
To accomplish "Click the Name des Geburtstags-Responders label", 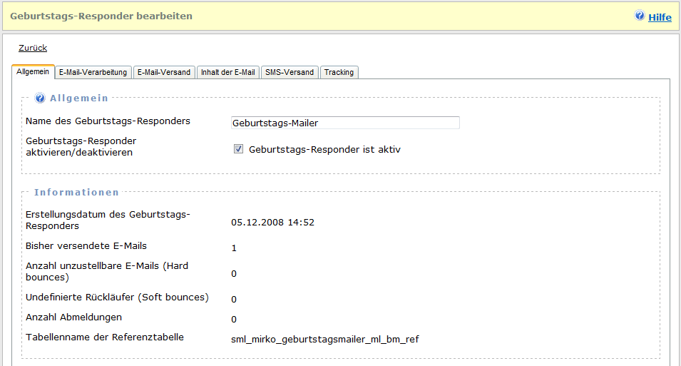I will (x=108, y=121).
